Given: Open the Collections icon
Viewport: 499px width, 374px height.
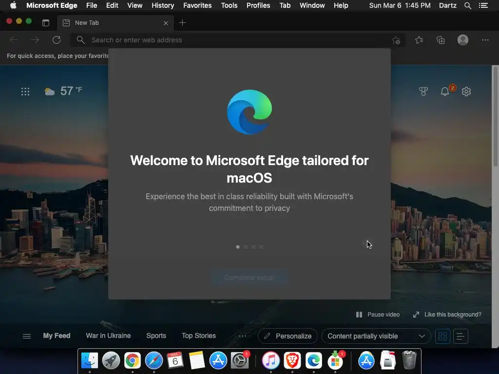Looking at the screenshot, I should 441,40.
